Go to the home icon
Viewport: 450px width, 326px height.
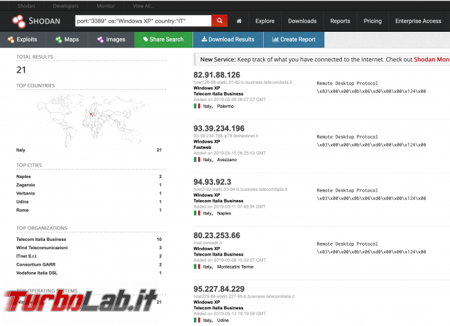239,21
